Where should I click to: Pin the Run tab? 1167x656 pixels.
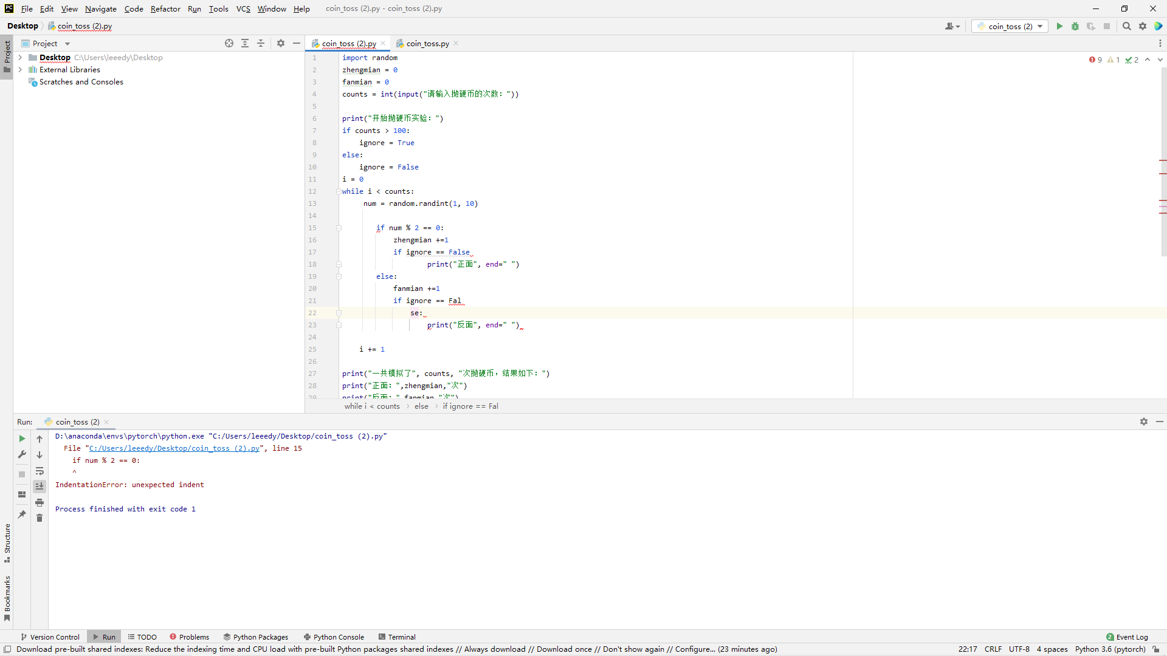pyautogui.click(x=22, y=514)
